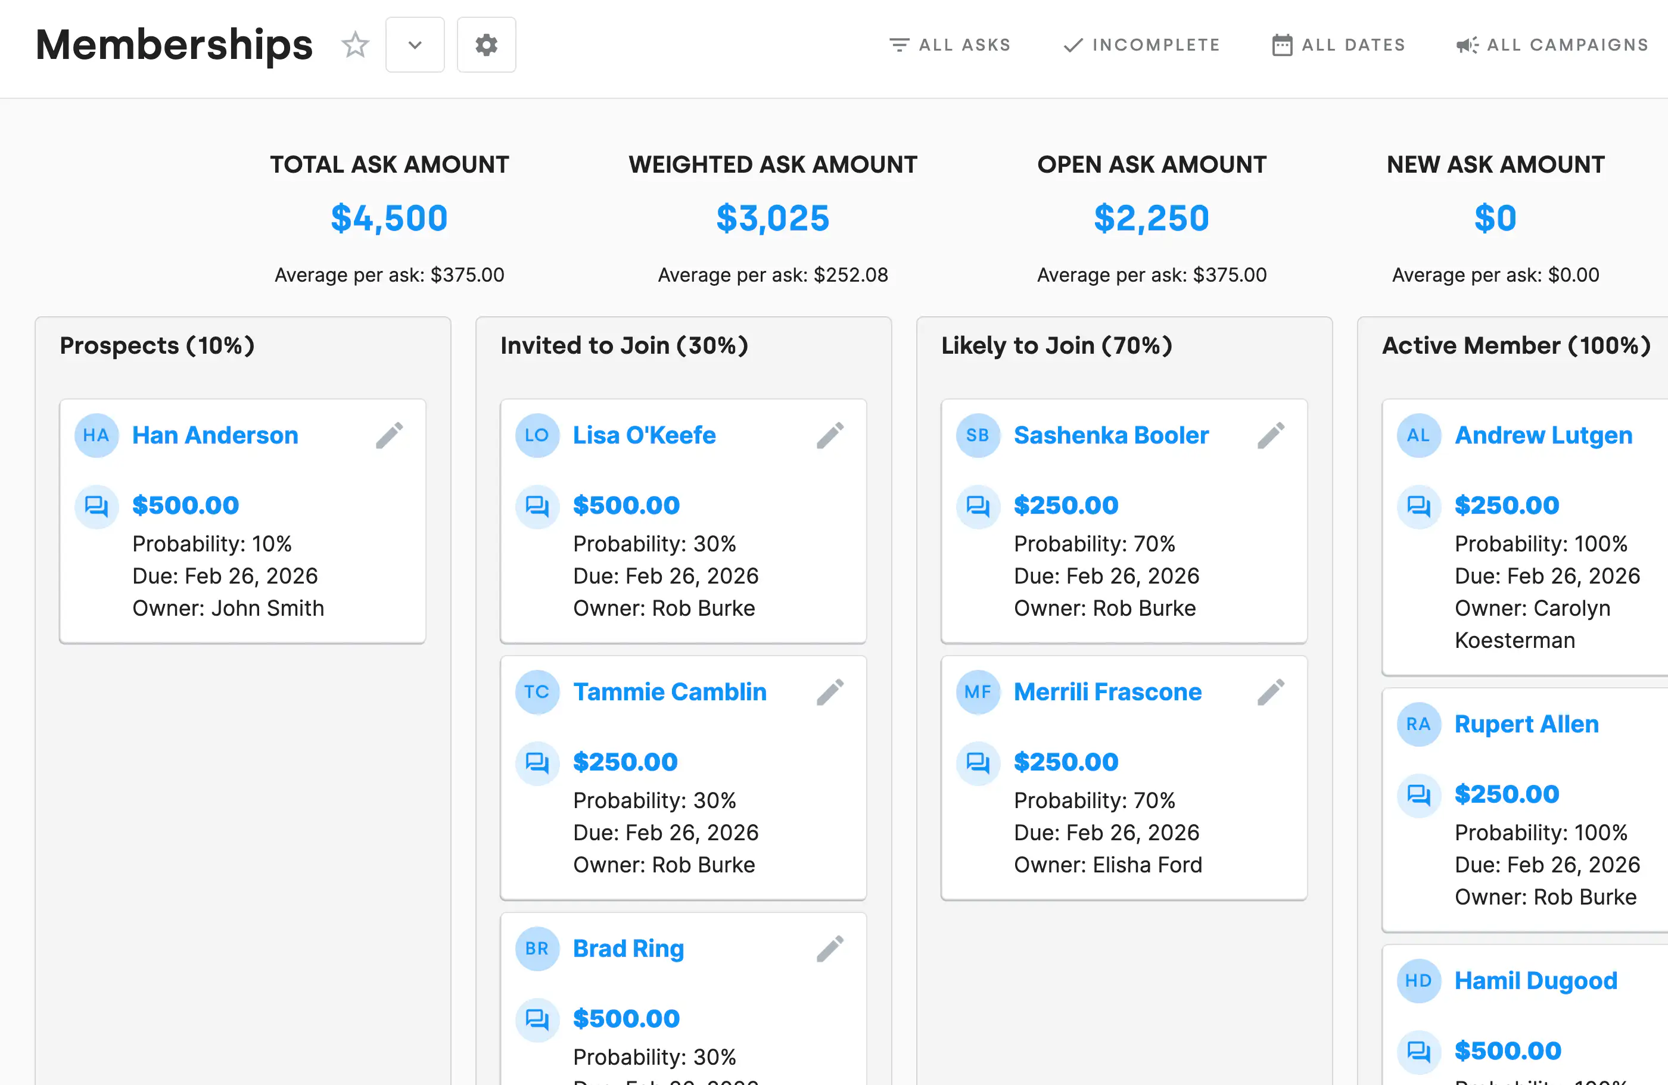Image resolution: width=1668 pixels, height=1085 pixels.
Task: Select the Active Member (100%) column header
Action: pyautogui.click(x=1517, y=346)
